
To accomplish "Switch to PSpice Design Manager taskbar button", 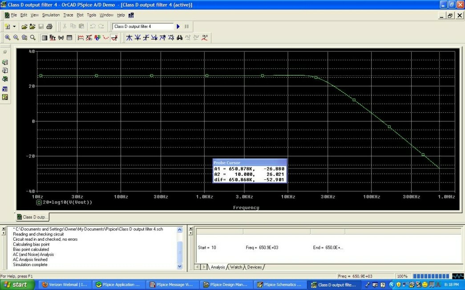I will click(226, 285).
